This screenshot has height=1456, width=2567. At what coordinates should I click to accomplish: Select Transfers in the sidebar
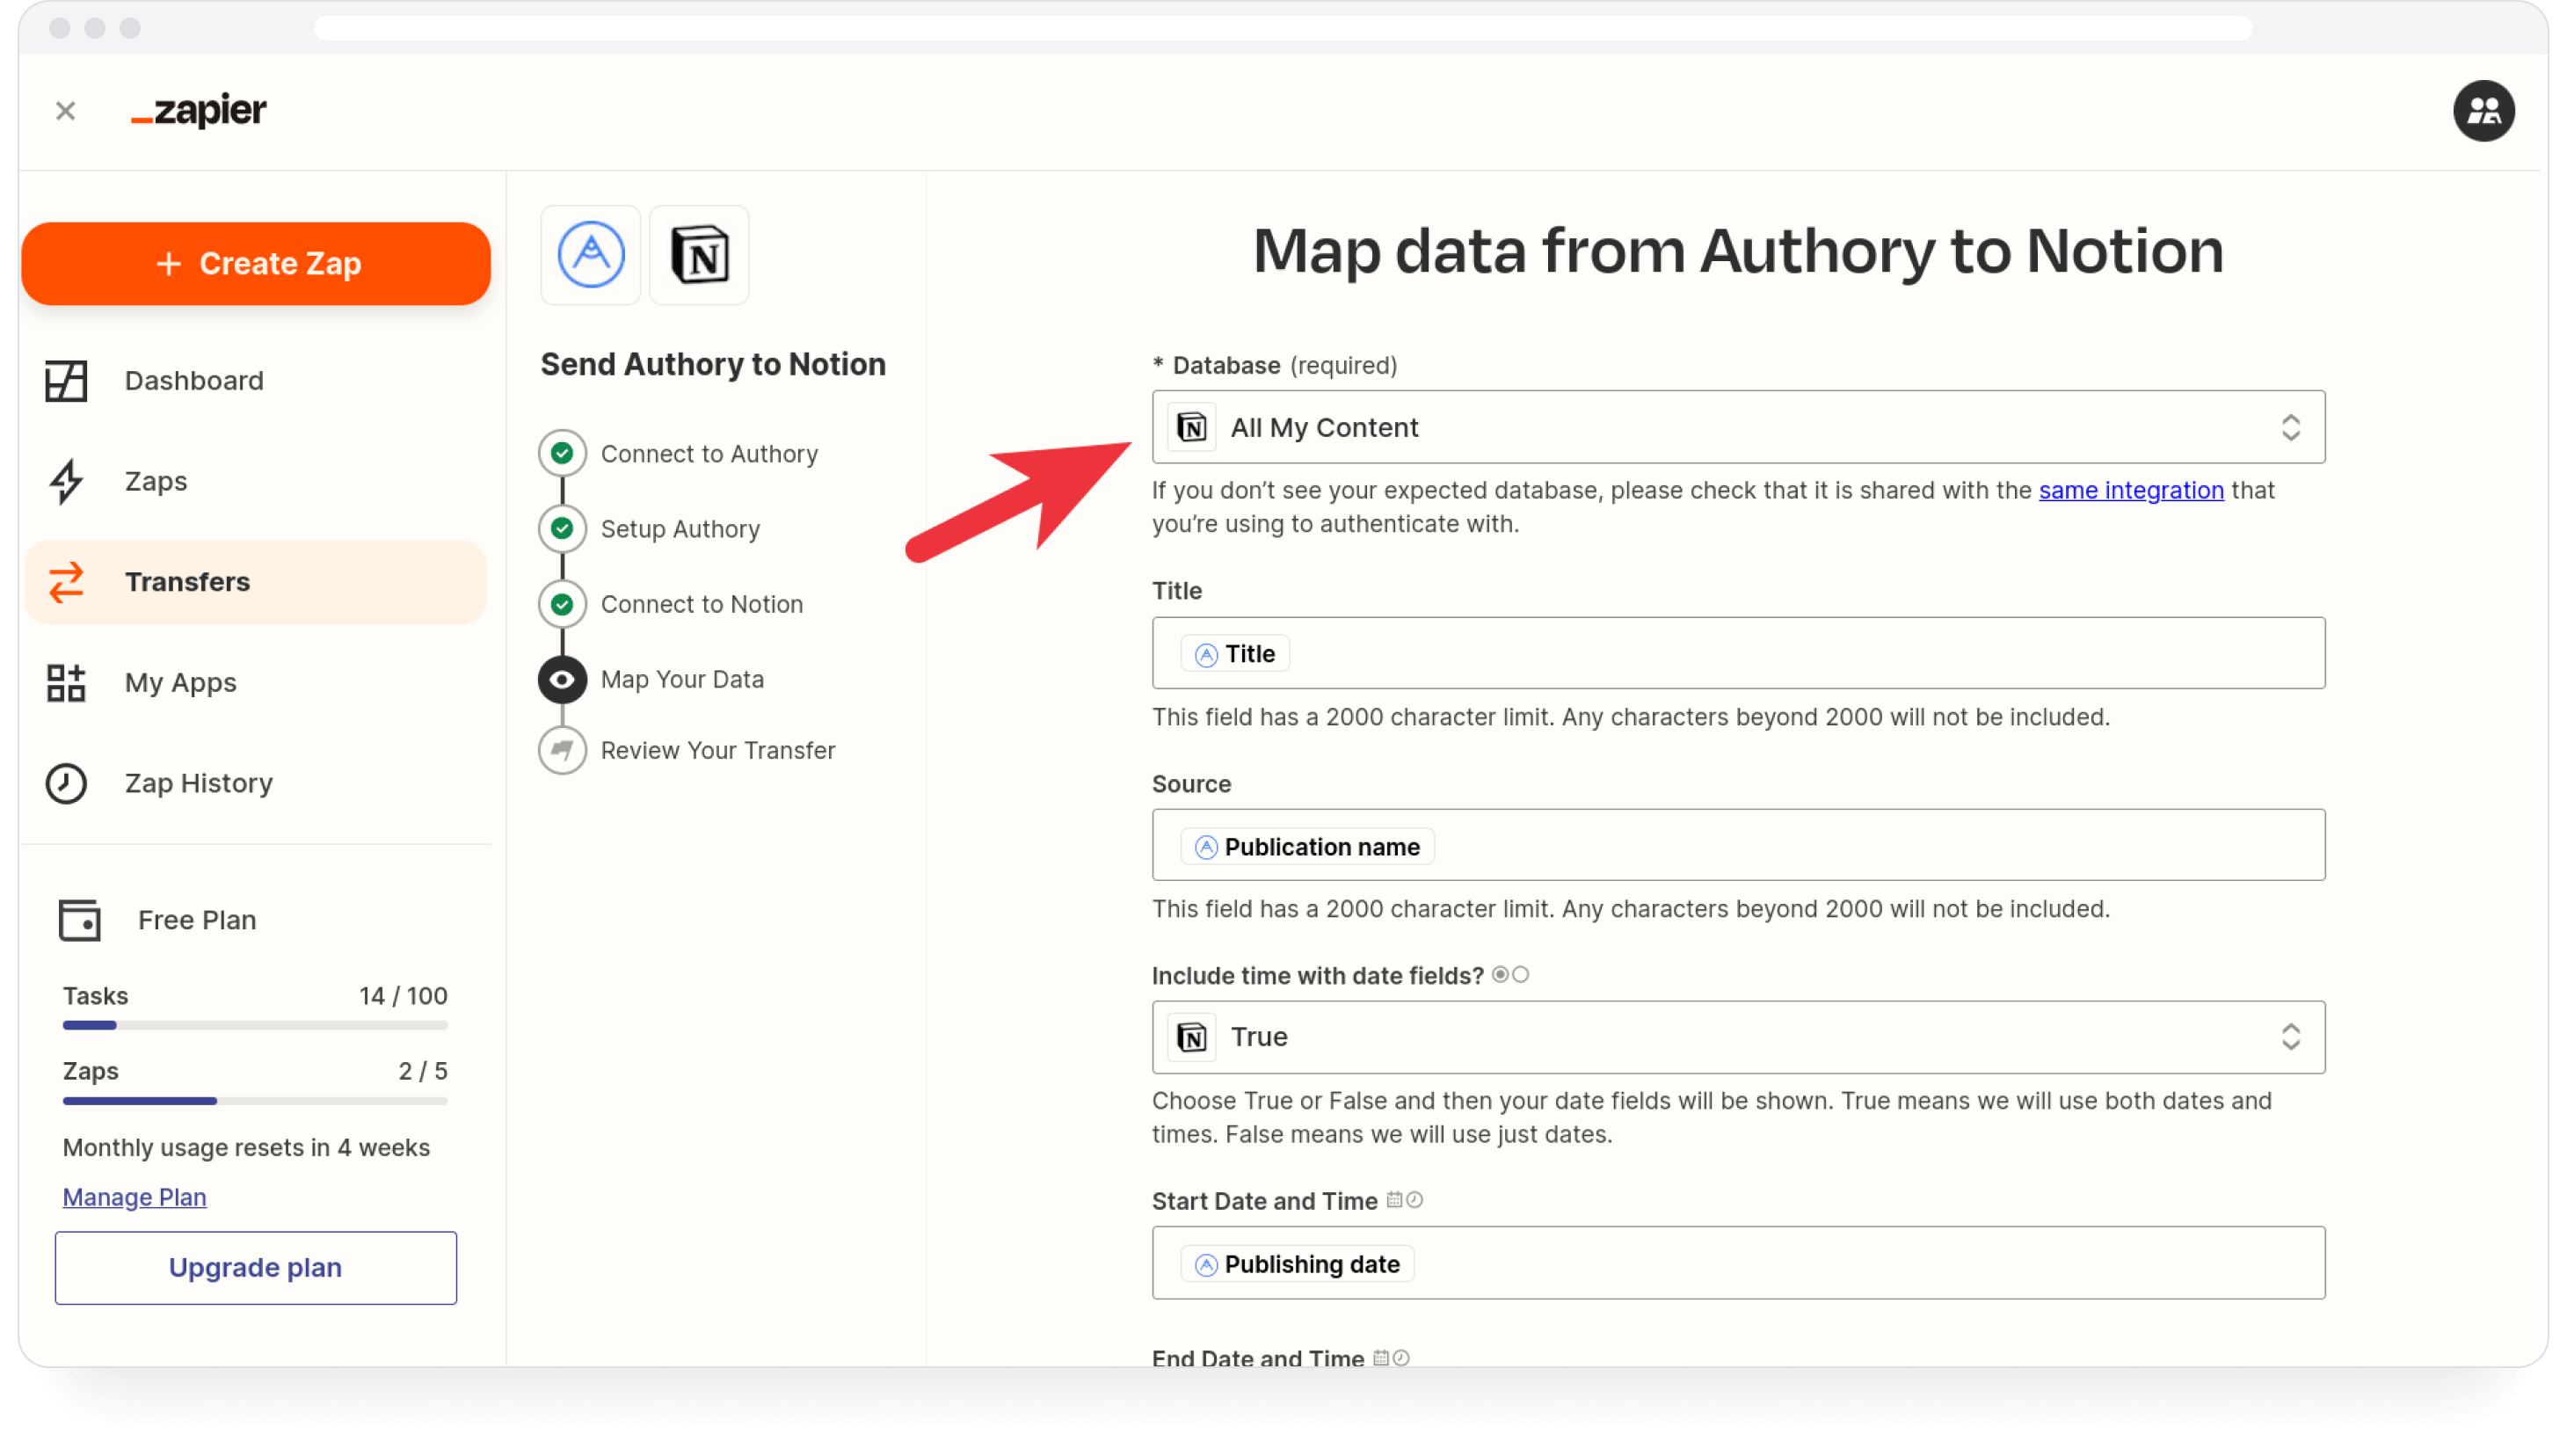tap(256, 583)
